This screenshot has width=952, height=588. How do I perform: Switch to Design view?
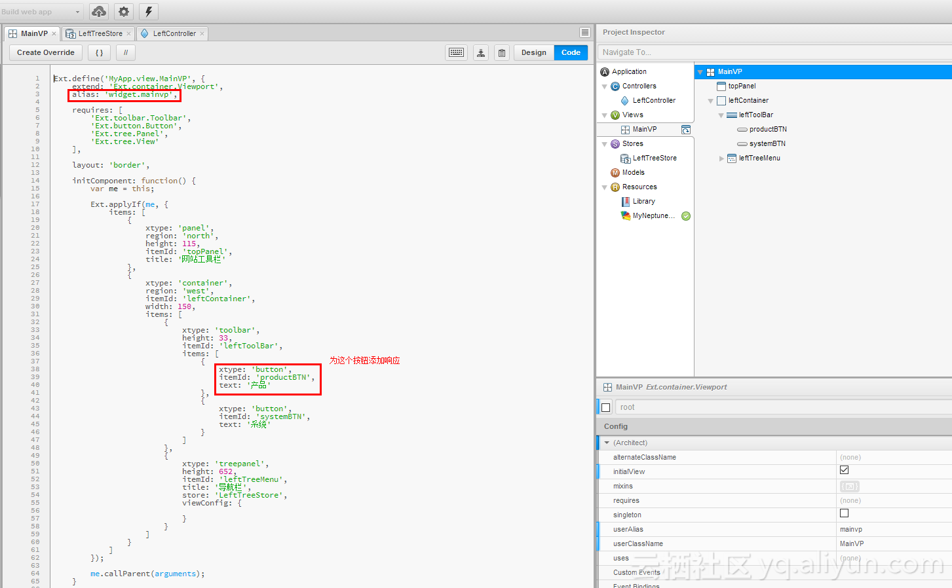[534, 52]
